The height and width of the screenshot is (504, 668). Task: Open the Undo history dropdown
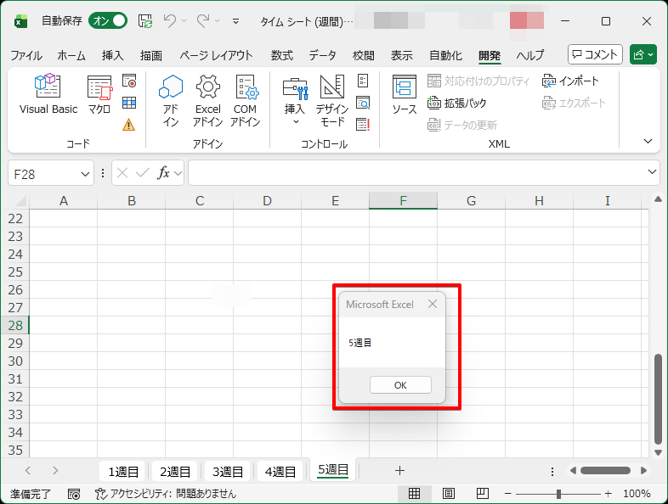(184, 21)
